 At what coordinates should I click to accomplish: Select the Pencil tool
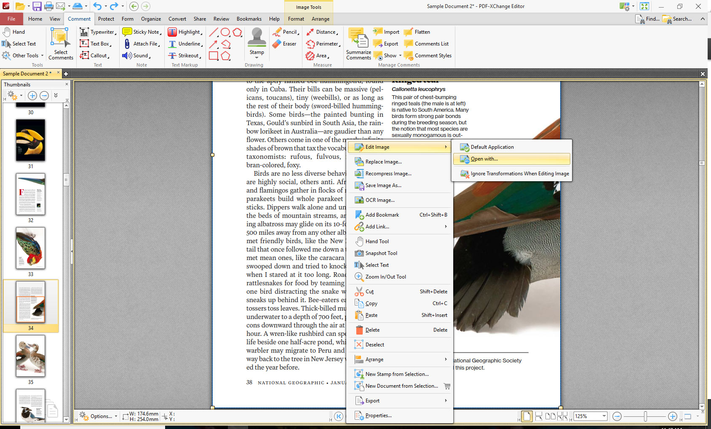[286, 32]
